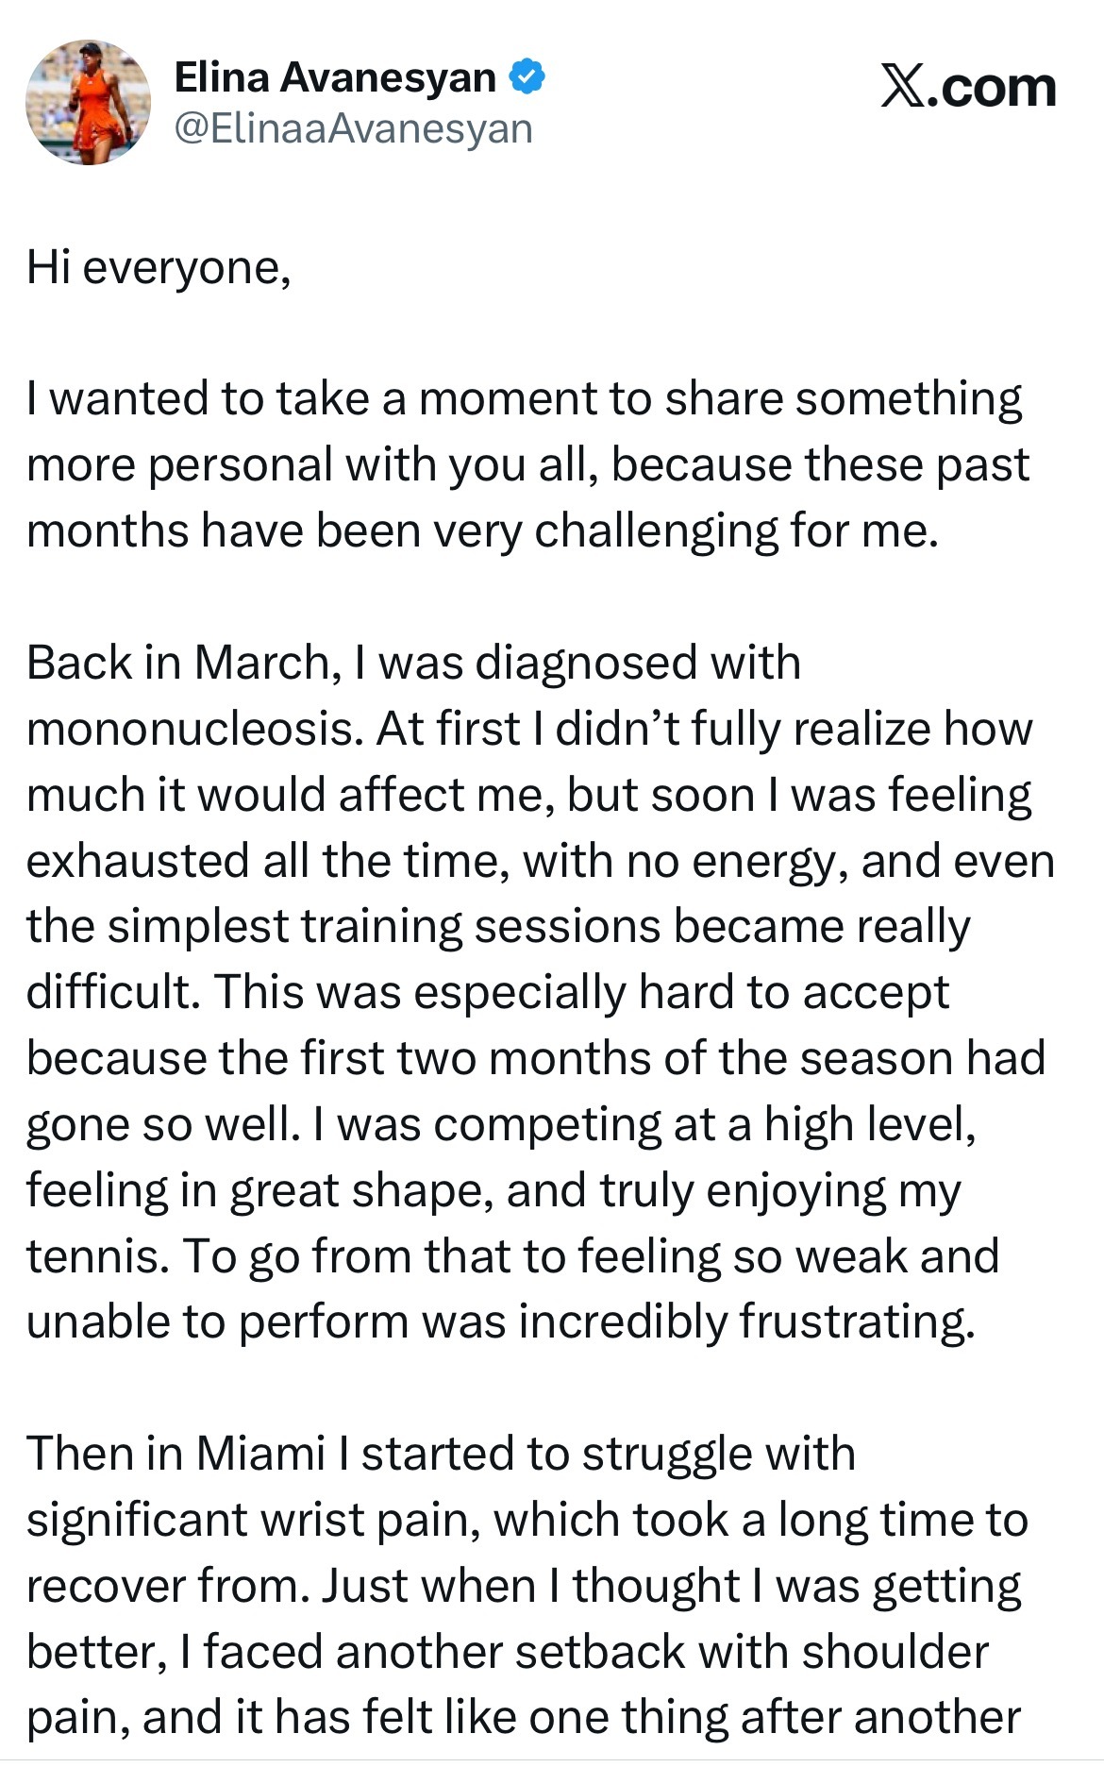Click the word 'Miami' in the post
1104x1767 pixels.
point(261,1455)
